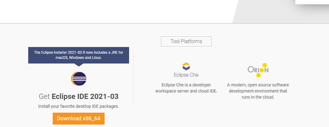Select the 'Install your favorite desktop IDE packages.' text
The image size is (329, 127).
pyautogui.click(x=79, y=106)
